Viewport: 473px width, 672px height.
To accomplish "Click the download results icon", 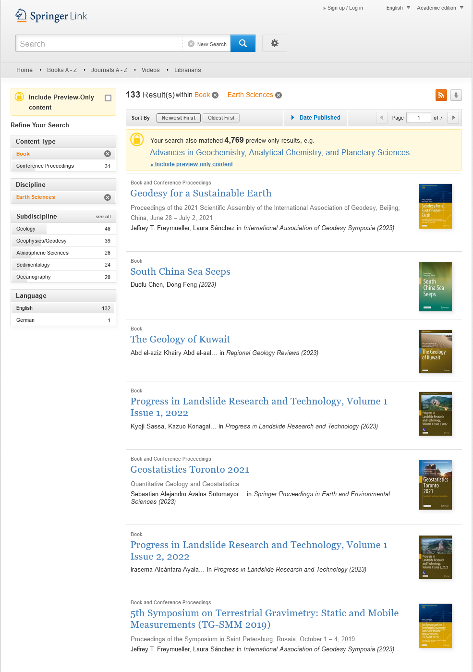I will click(455, 95).
